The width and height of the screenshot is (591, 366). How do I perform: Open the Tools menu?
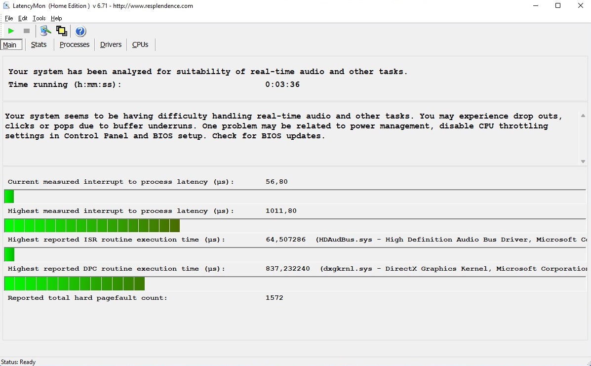(x=39, y=18)
